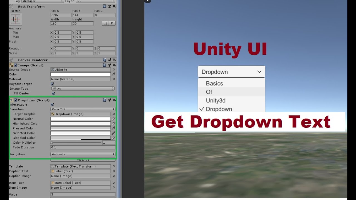The width and height of the screenshot is (356, 200).
Task: Open the Pressed Color swatch
Action: click(x=81, y=128)
